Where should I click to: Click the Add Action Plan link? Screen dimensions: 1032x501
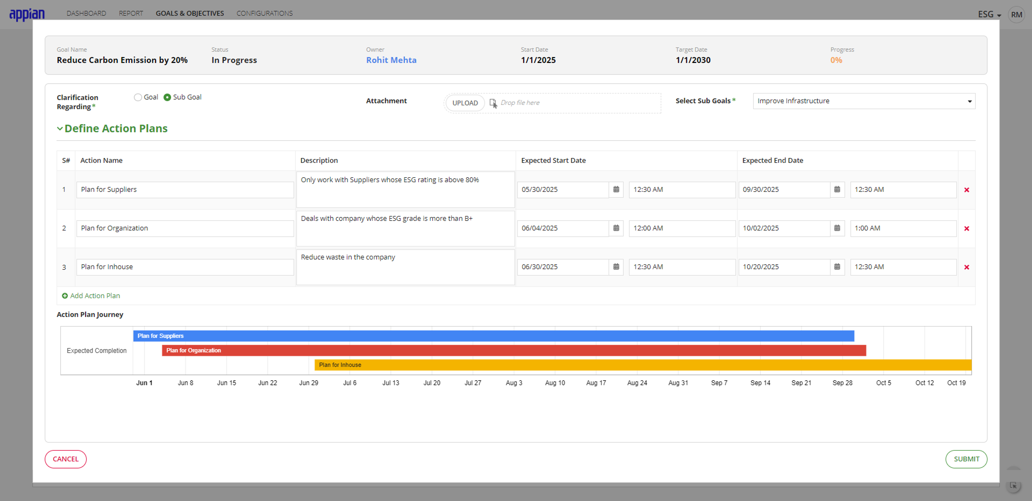click(95, 296)
